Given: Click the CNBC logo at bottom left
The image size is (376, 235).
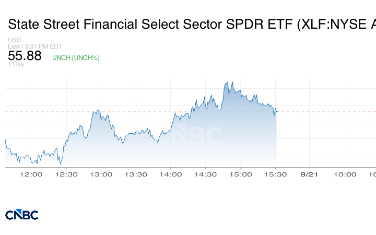Looking at the screenshot, I should point(22,215).
